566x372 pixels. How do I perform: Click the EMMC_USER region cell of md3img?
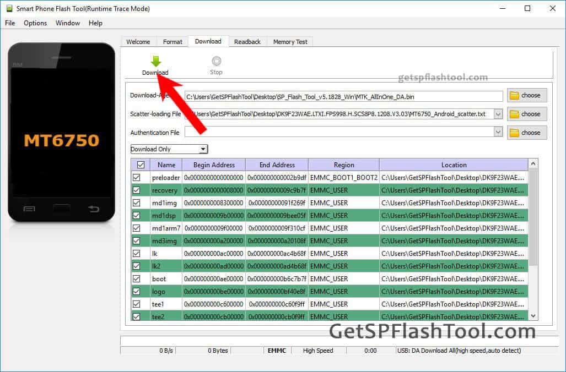(344, 240)
